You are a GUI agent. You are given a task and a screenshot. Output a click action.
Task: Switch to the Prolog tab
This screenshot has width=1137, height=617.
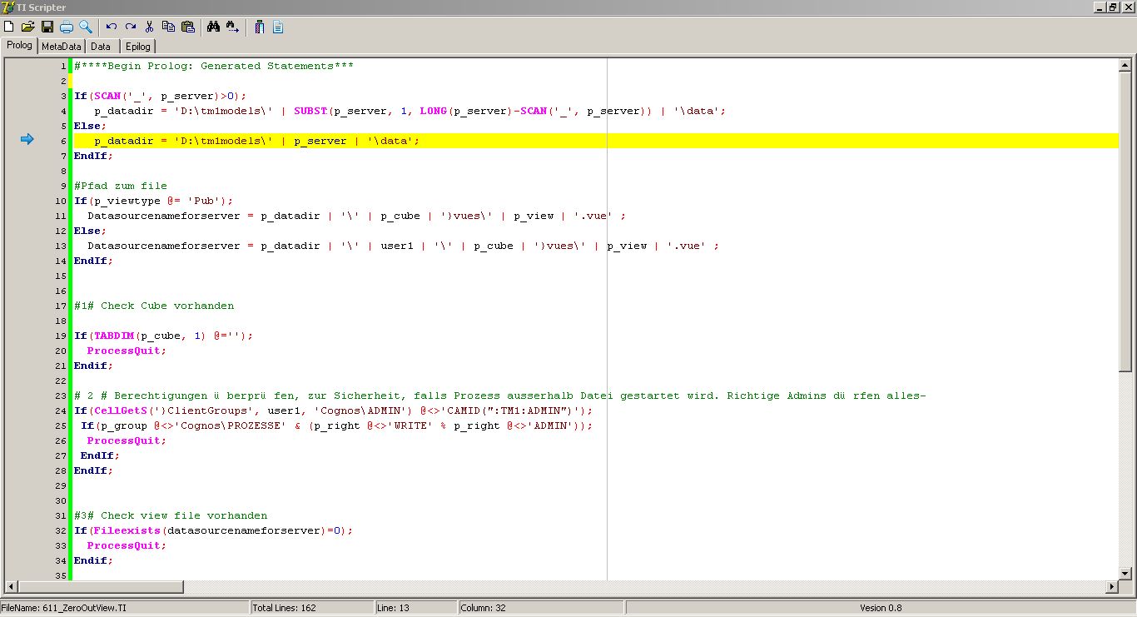19,46
